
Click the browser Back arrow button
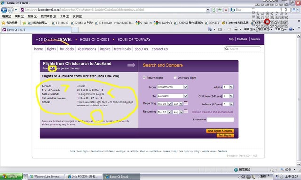point(4,10)
